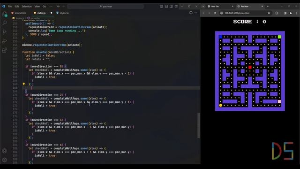Image resolution: width=300 pixels, height=169 pixels.
Task: Click 'if (moveDirection === 6) {' line
Action: pyautogui.click(x=46, y=145)
